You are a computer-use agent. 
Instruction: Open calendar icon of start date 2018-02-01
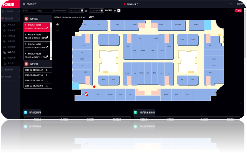(82, 11)
